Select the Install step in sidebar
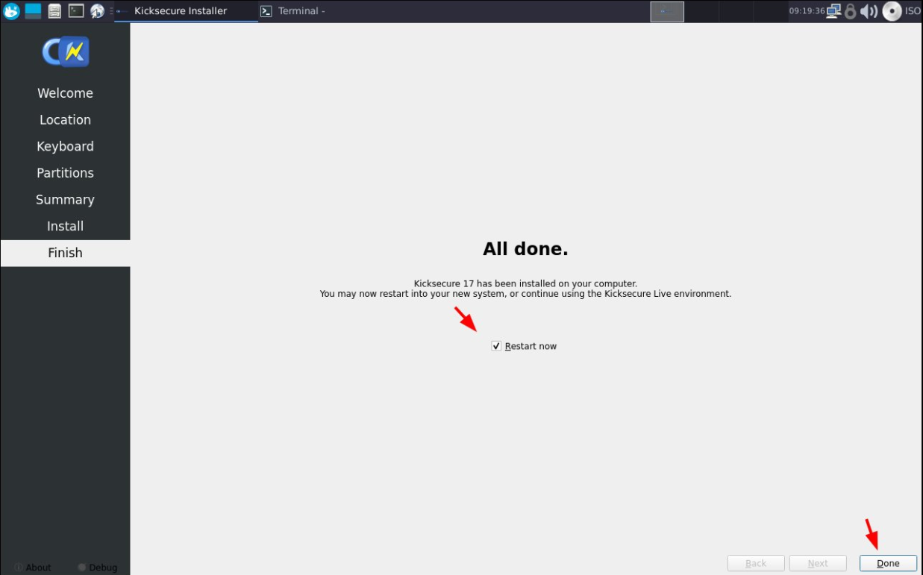This screenshot has height=575, width=923. coord(65,226)
